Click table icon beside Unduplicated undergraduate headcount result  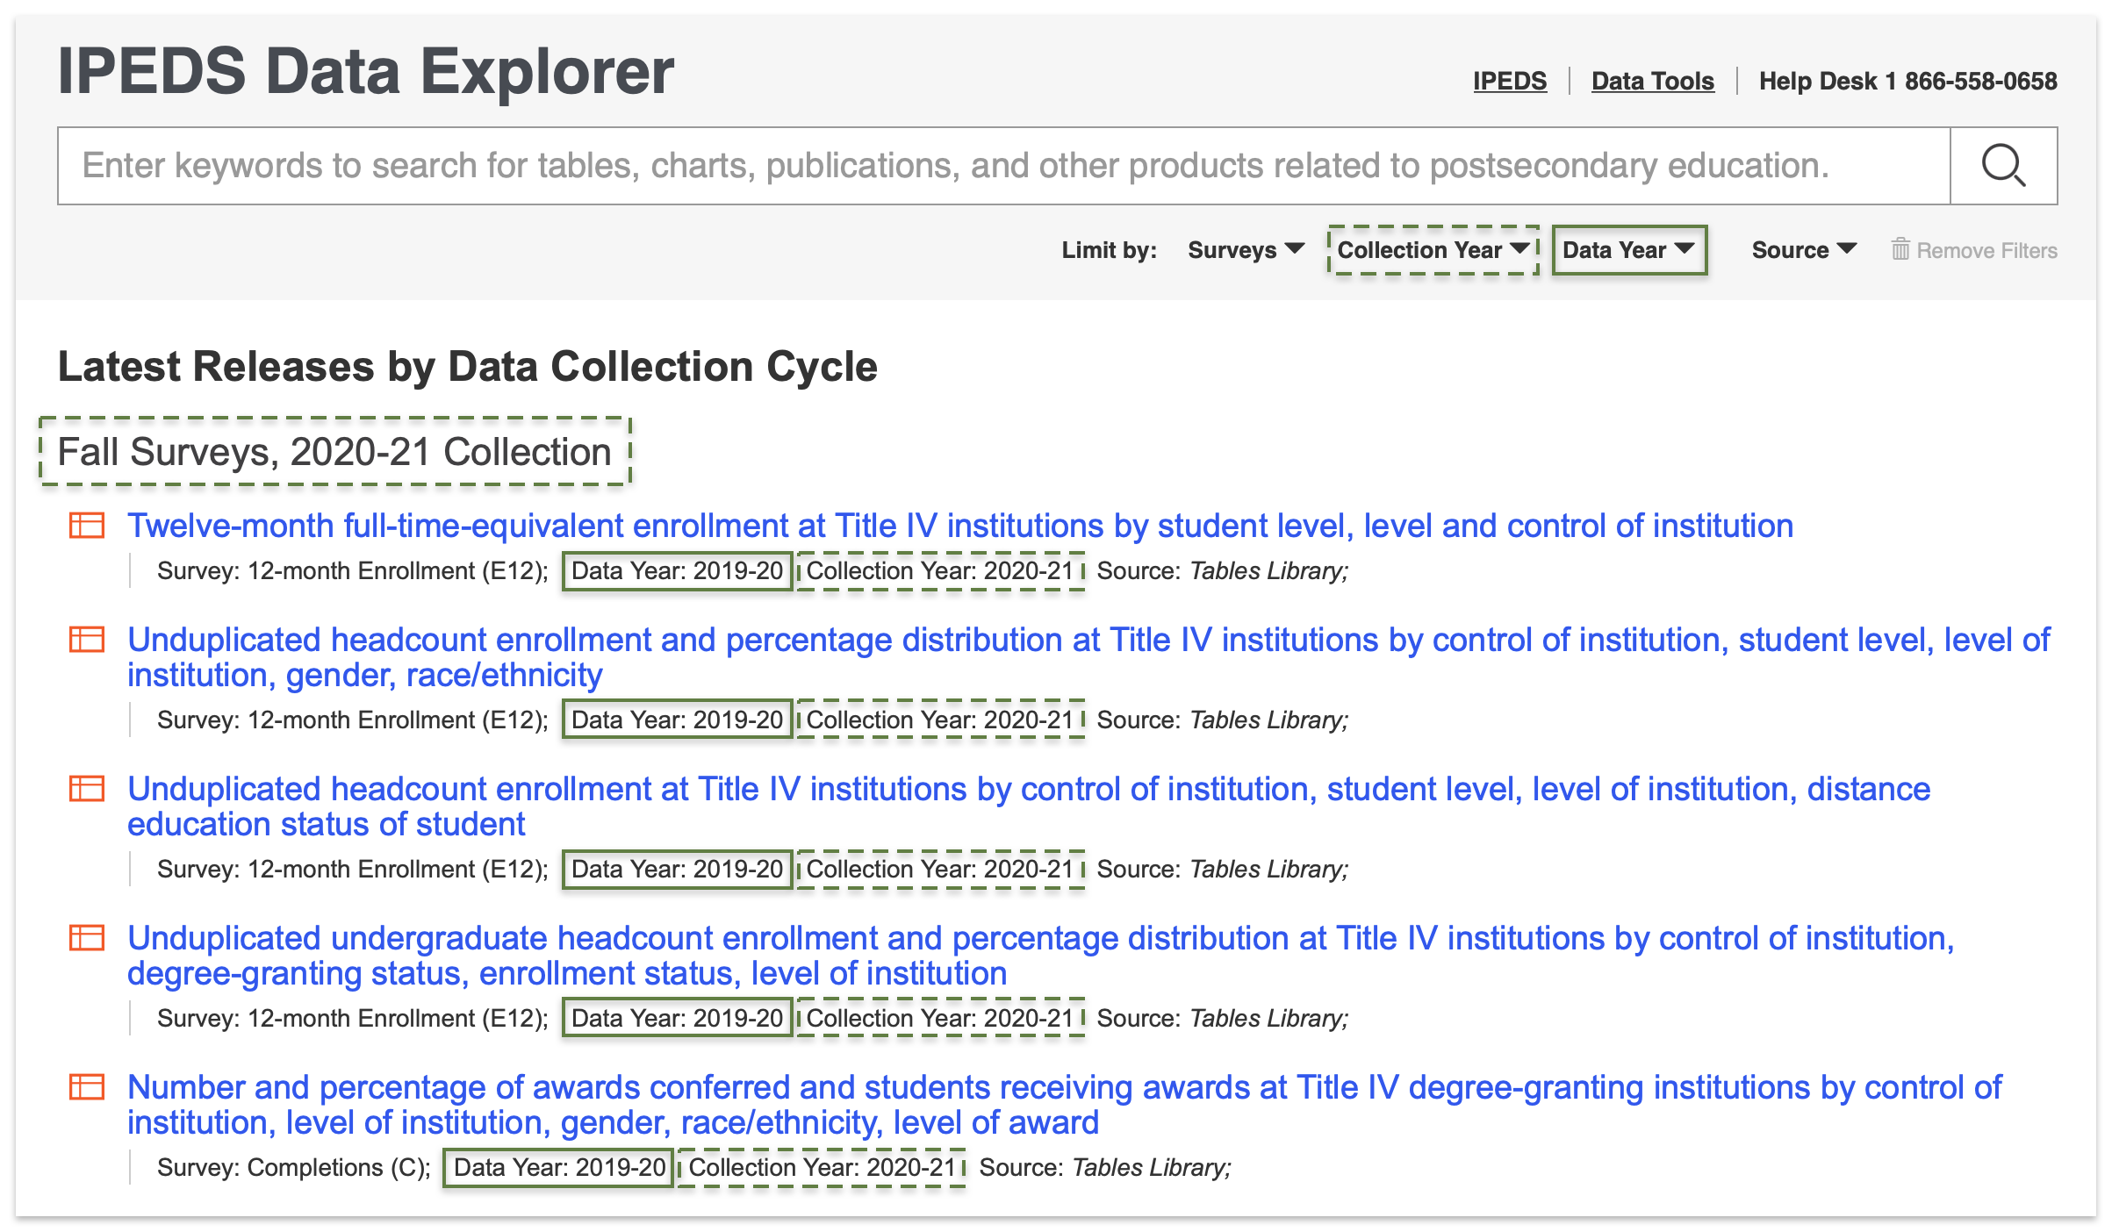87,938
